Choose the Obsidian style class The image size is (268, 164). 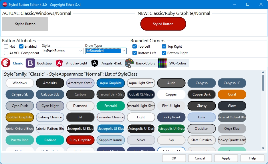(202, 129)
